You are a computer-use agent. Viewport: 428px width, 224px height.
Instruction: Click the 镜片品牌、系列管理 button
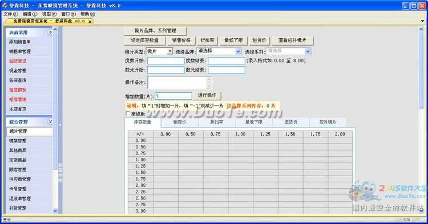pyautogui.click(x=155, y=31)
